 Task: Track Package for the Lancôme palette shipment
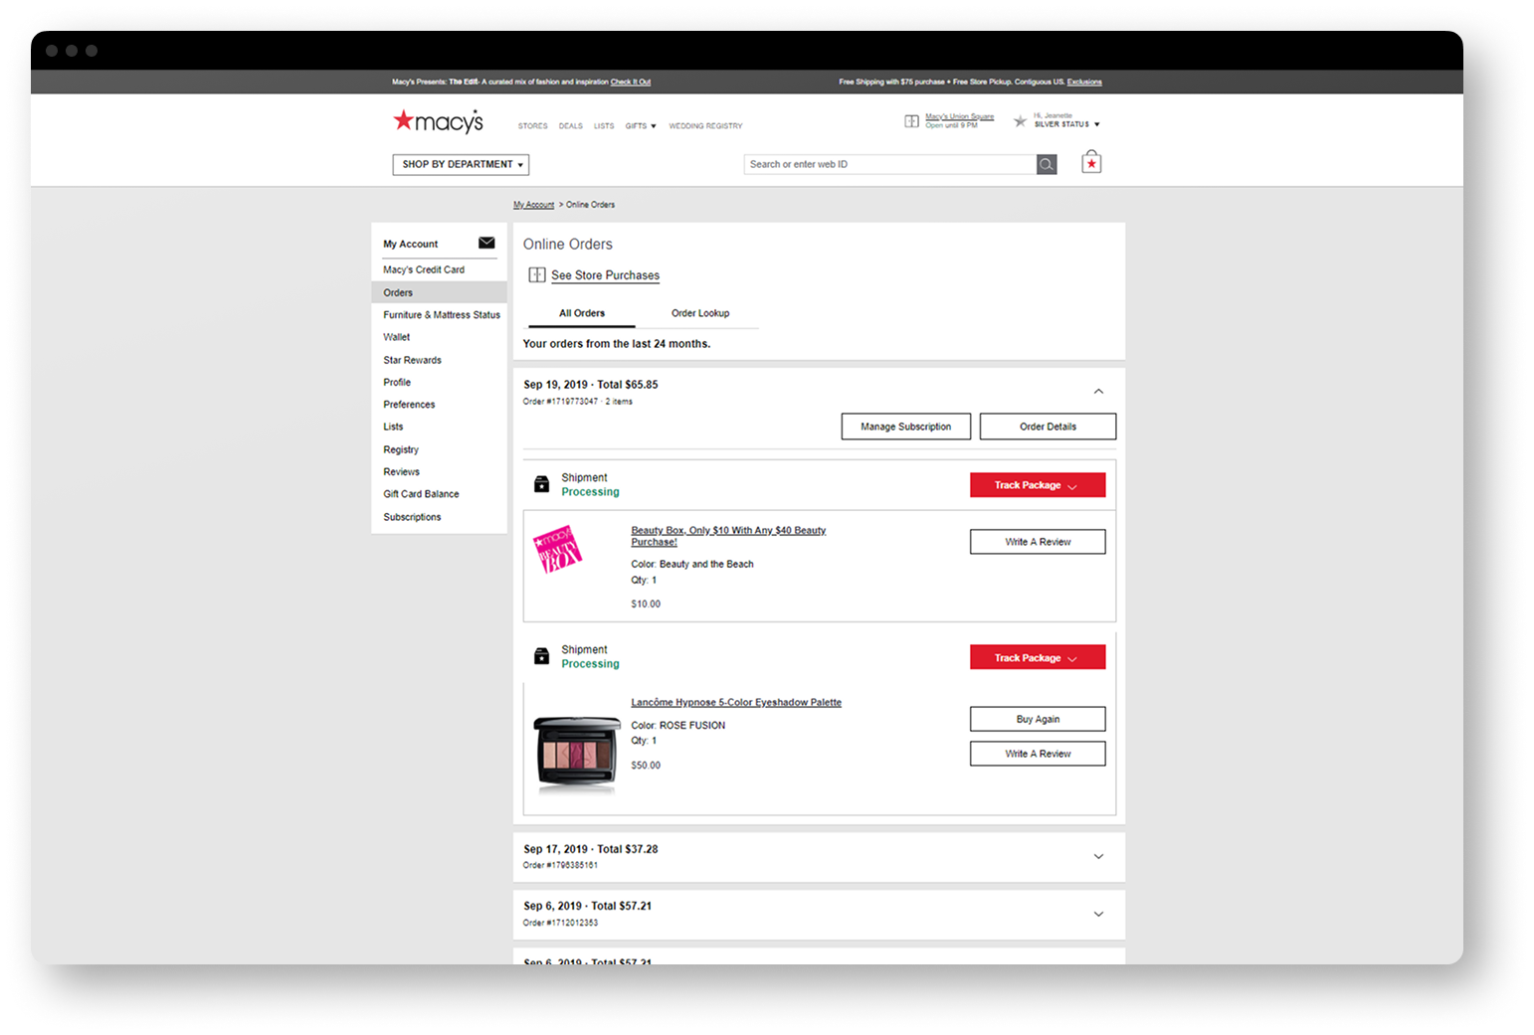pyautogui.click(x=1038, y=657)
